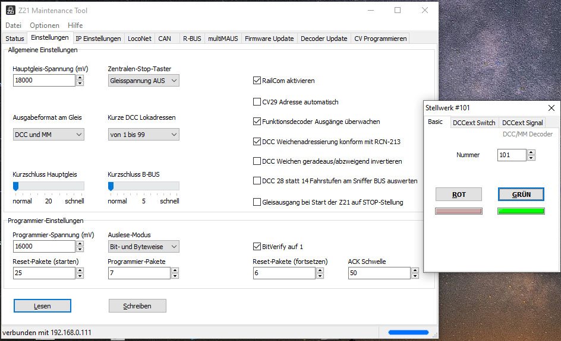Viewport: 561px width, 341px height.
Task: Decrease Programmier-Pakete value
Action: tap(175, 276)
